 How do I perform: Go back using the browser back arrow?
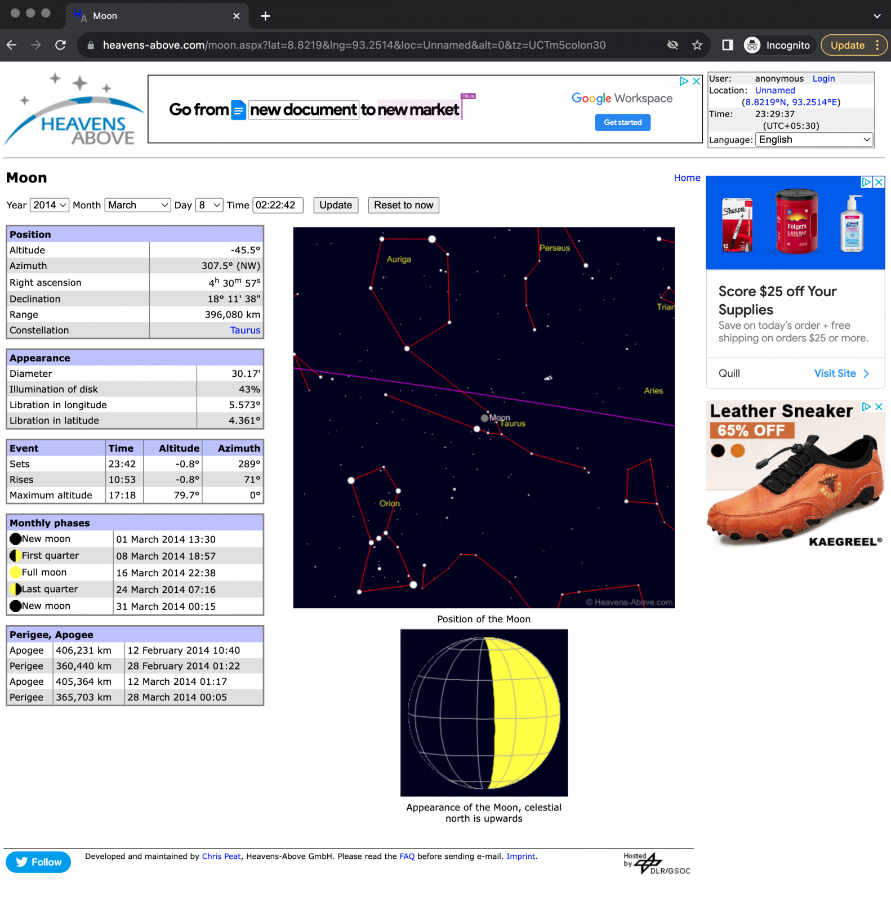tap(12, 45)
